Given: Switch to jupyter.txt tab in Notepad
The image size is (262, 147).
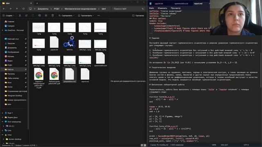Looking at the screenshot, I should pyautogui.click(x=159, y=3).
